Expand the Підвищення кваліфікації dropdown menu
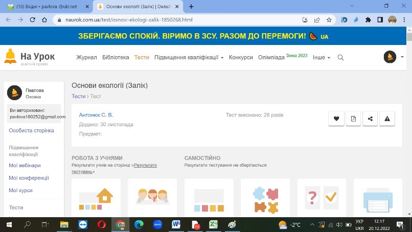 tap(189, 57)
